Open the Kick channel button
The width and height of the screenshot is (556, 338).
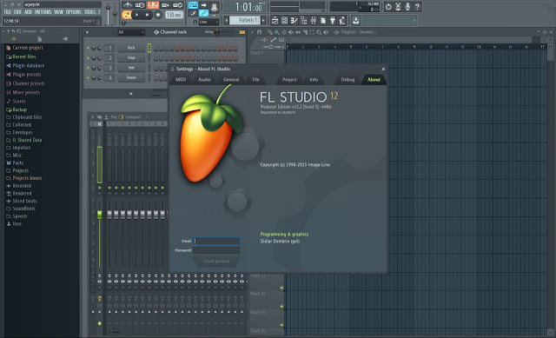(131, 48)
